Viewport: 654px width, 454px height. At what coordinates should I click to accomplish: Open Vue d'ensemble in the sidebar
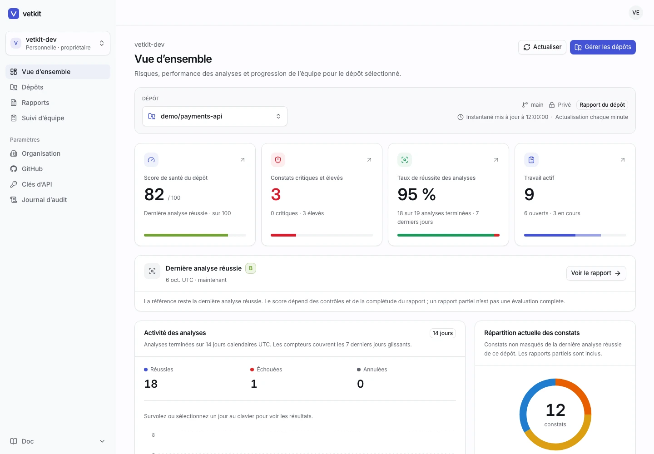(x=58, y=72)
